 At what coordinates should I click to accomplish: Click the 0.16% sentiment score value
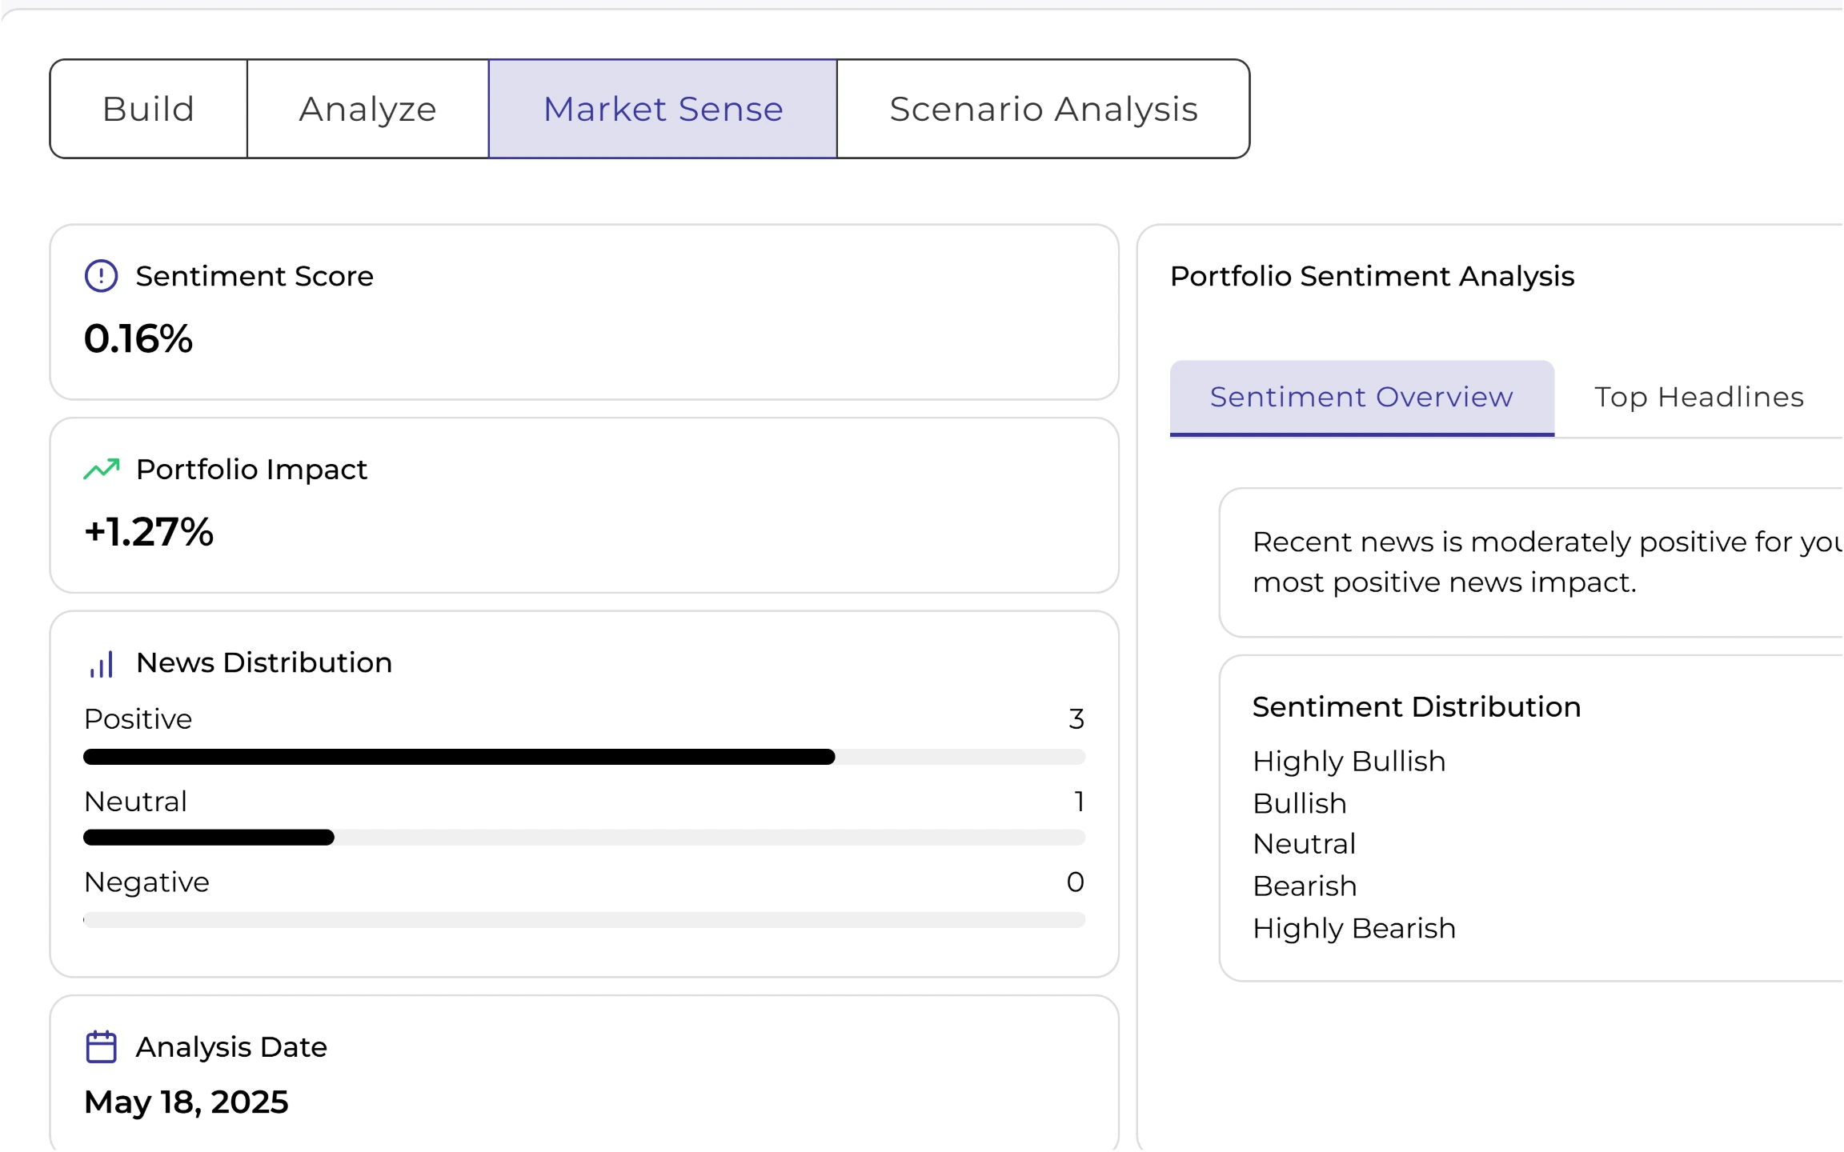(x=138, y=338)
